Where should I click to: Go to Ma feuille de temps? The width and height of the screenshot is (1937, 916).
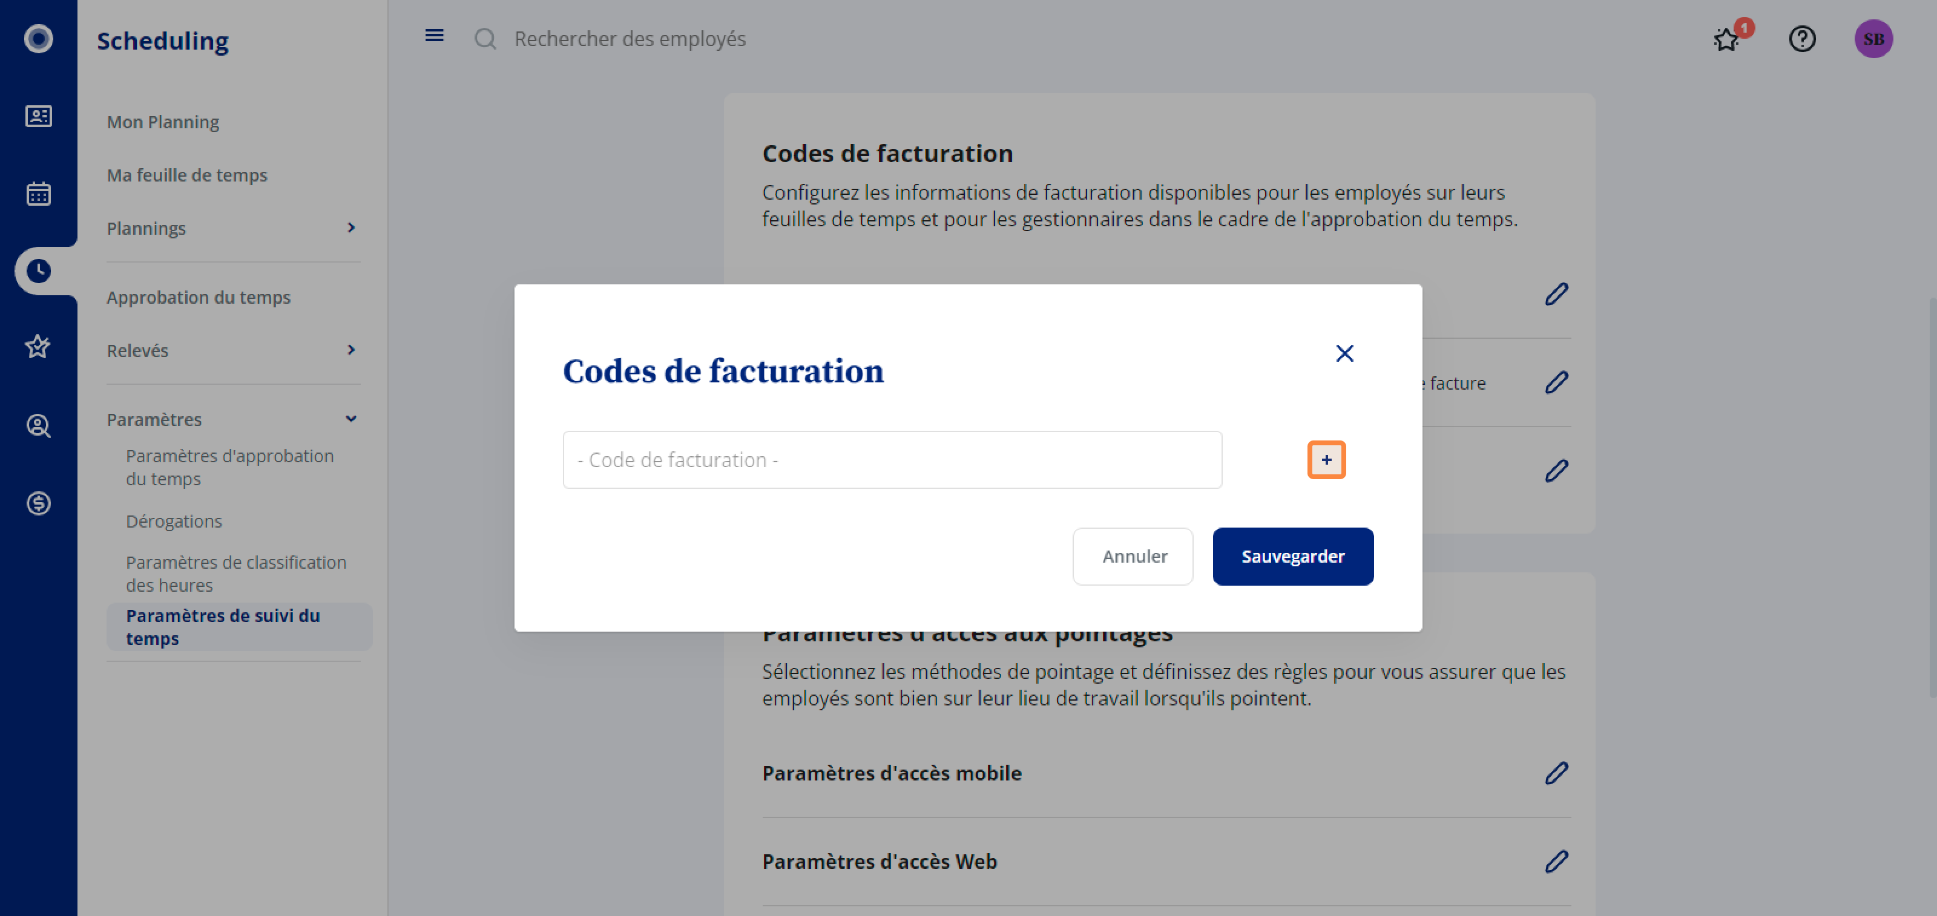coord(186,175)
